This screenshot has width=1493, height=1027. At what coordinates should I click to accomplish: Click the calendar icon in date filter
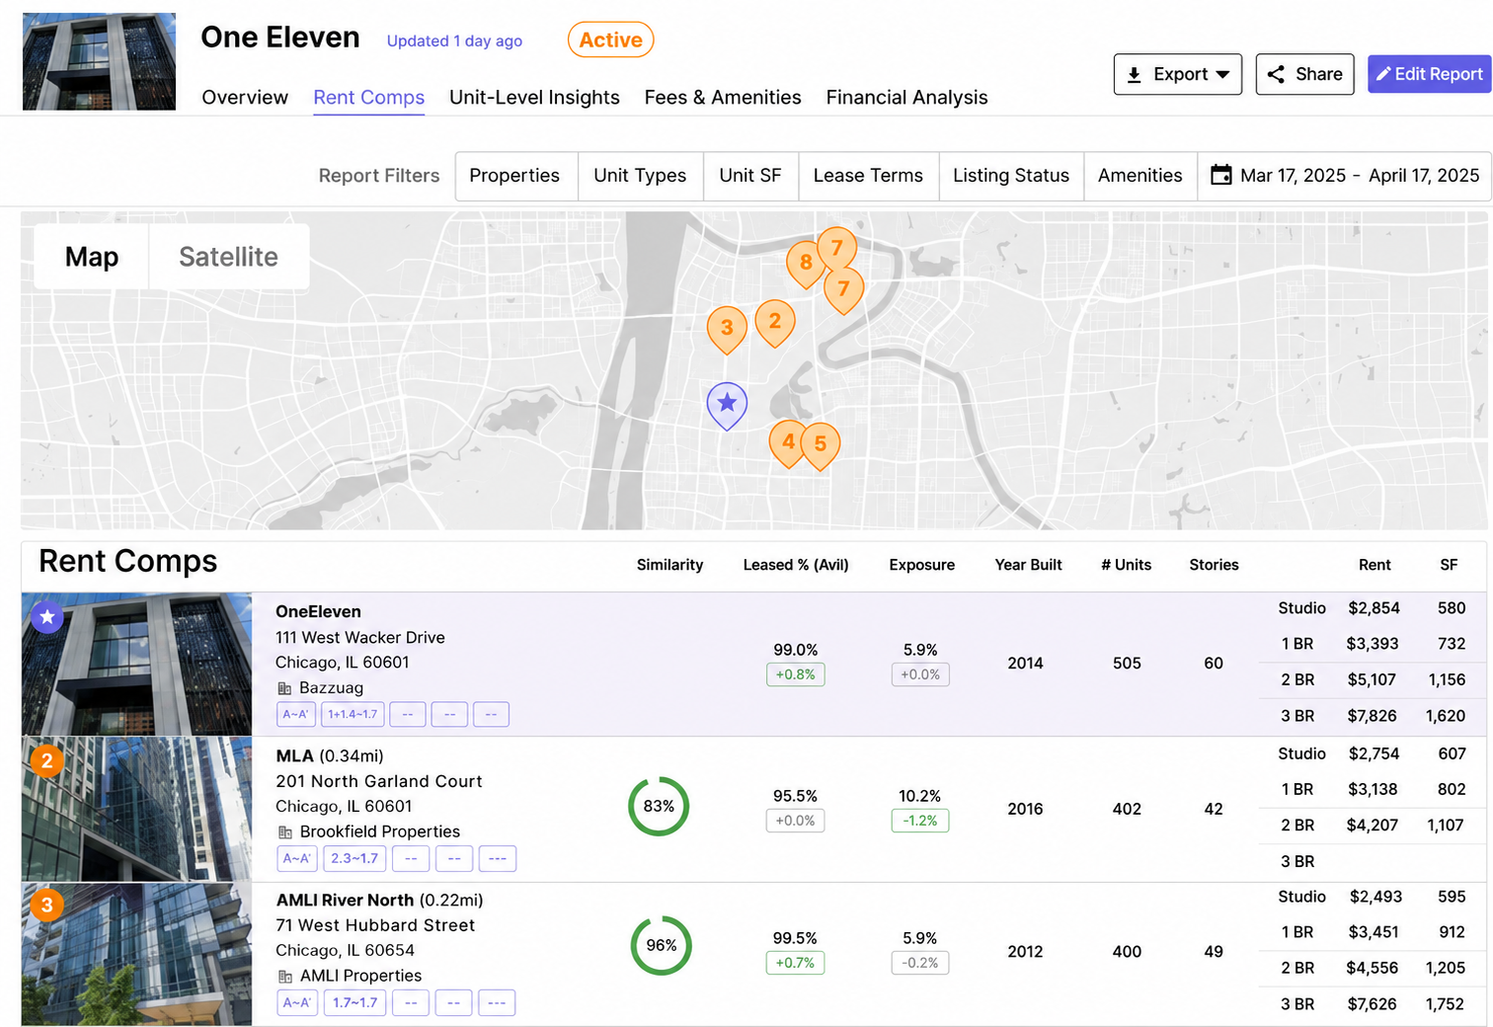tap(1221, 175)
